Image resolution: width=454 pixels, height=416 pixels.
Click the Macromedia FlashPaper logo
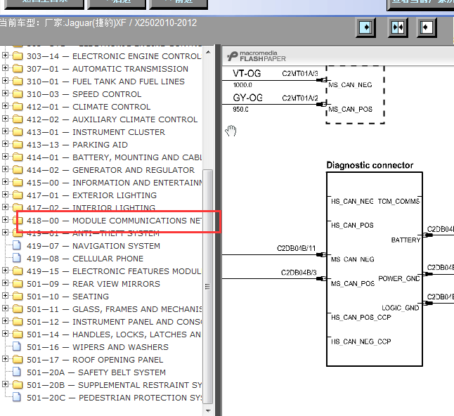(x=257, y=56)
